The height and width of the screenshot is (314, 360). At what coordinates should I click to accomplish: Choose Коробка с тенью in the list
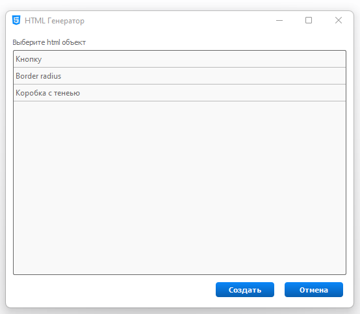(179, 93)
